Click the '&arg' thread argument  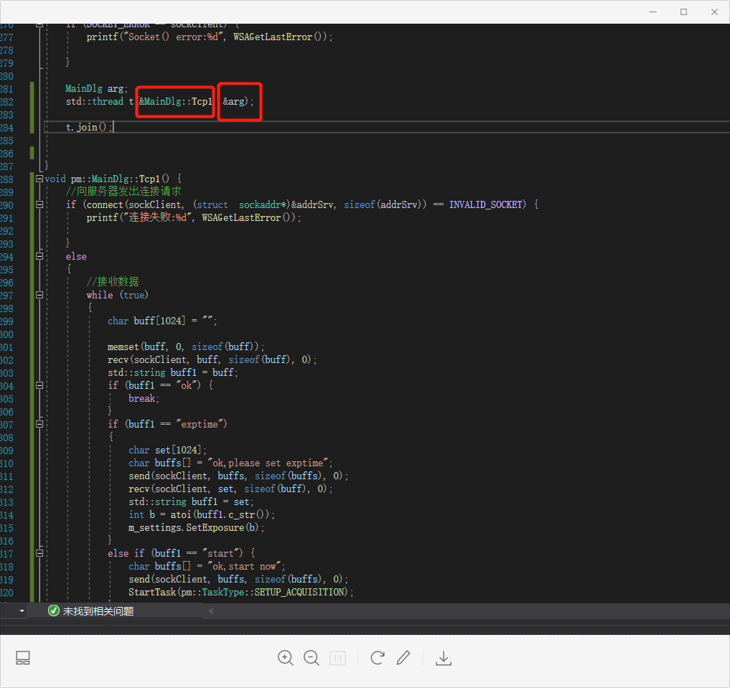[x=233, y=101]
